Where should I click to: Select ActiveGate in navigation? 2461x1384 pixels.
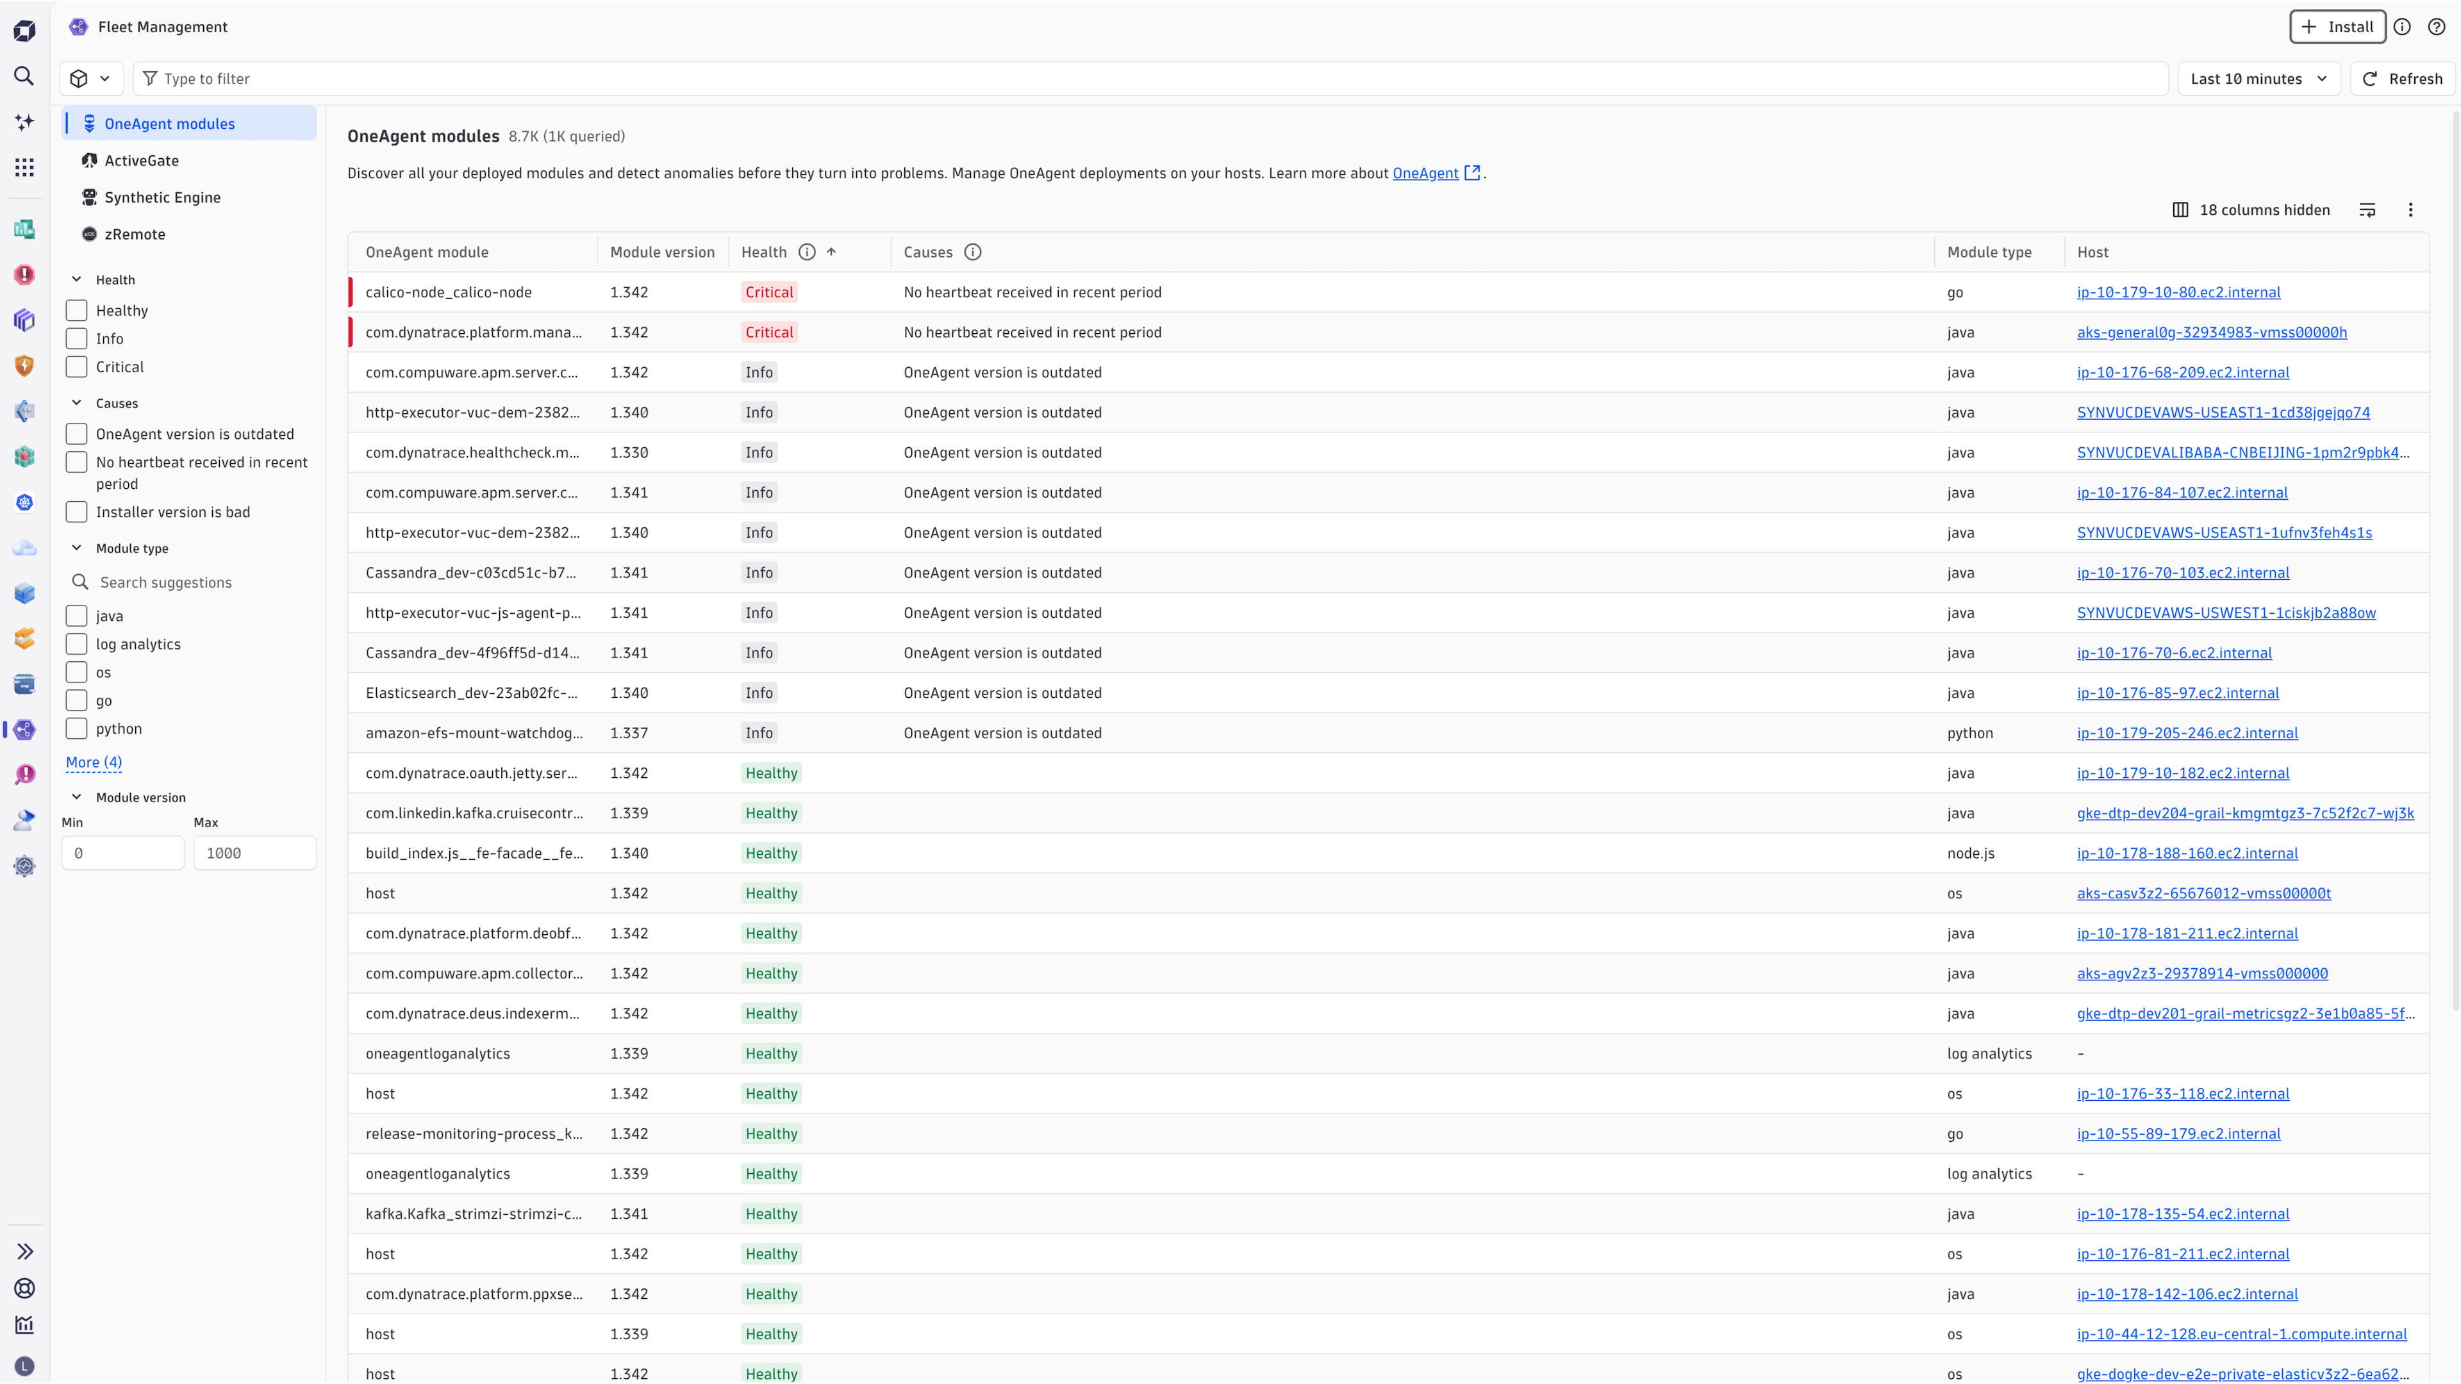point(189,160)
